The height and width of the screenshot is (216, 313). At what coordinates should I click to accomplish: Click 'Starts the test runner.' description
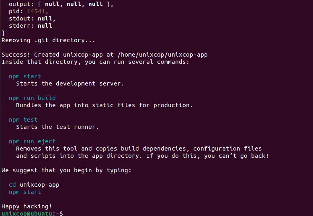coord(57,127)
